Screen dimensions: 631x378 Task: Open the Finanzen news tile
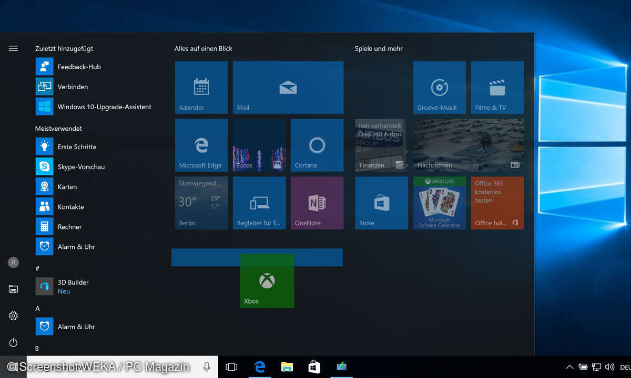point(382,145)
